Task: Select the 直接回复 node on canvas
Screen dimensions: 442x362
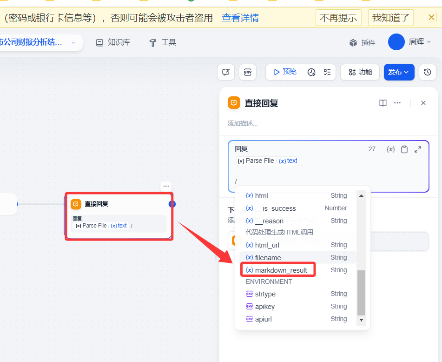Action: tap(119, 216)
